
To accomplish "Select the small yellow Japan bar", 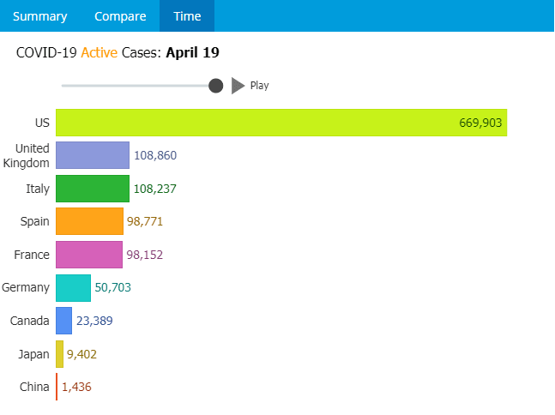I will [x=59, y=354].
